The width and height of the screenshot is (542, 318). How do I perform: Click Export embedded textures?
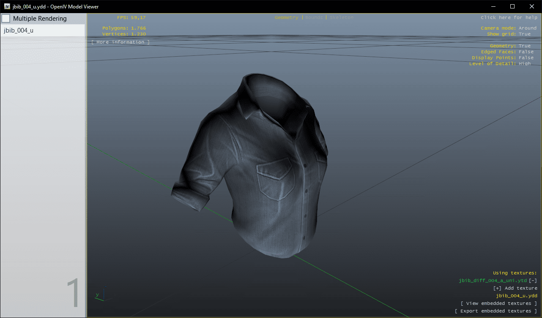click(x=495, y=311)
